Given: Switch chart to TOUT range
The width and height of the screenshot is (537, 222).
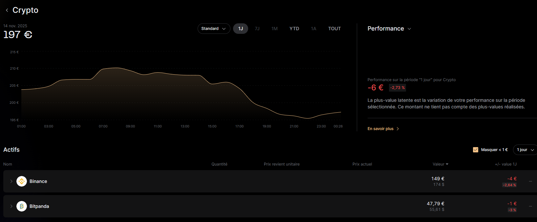Looking at the screenshot, I should click(x=334, y=29).
